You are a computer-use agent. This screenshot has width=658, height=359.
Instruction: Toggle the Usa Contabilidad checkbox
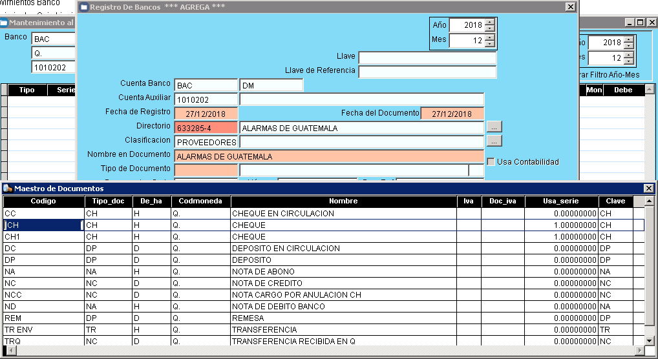coord(491,161)
